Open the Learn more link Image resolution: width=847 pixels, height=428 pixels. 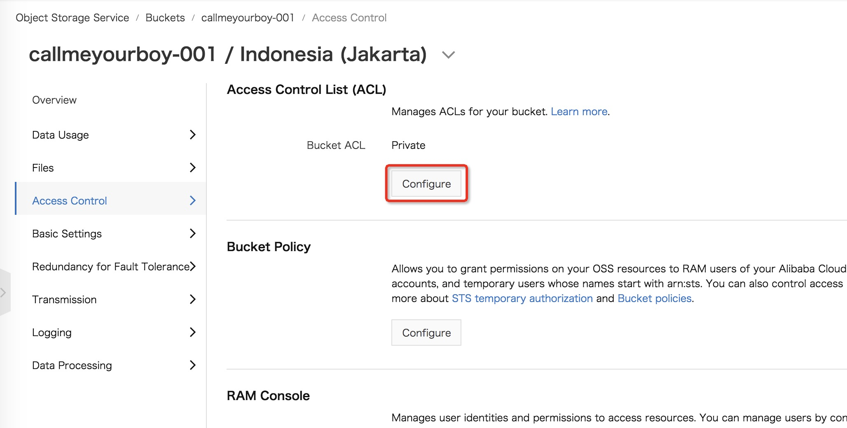click(579, 112)
